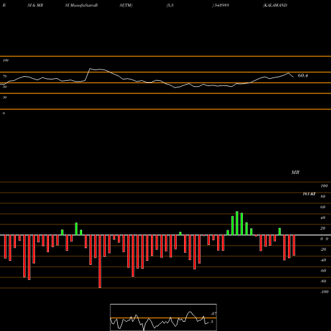Screen dimensions: 331x331
Task: Click the MR axis label -60
Action: 323,271
